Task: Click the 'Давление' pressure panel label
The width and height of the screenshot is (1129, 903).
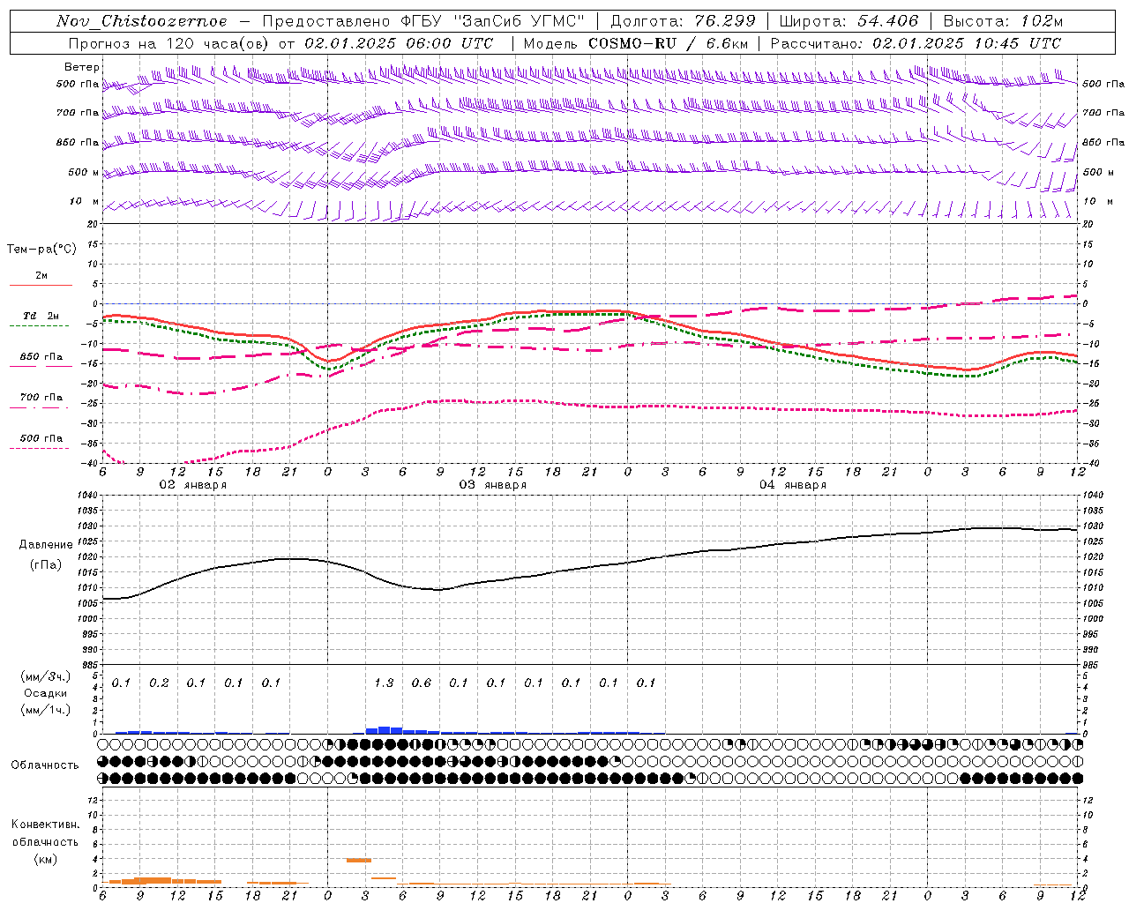Action: coord(46,545)
